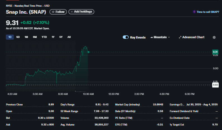This screenshot has height=130, width=222.
Task: Click the 8.69 previous close axis label
Action: tap(215, 85)
